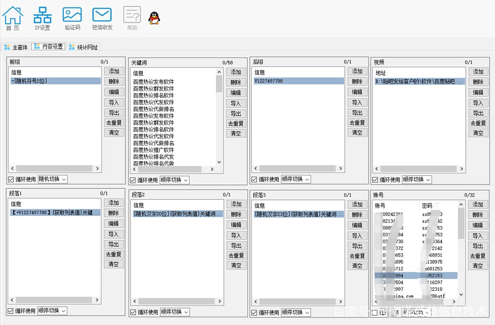The height and width of the screenshot is (325, 495).
Task: Click the QQ penguin icon
Action: pos(154,18)
